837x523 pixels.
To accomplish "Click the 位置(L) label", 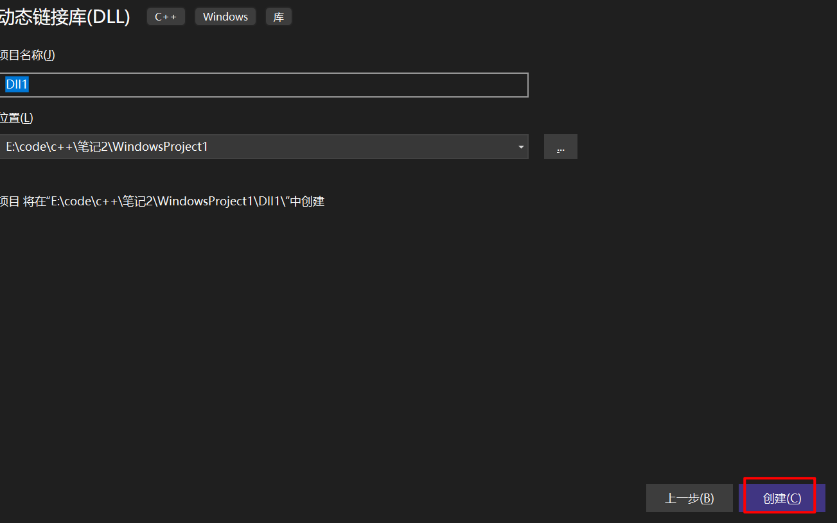I will [x=16, y=117].
